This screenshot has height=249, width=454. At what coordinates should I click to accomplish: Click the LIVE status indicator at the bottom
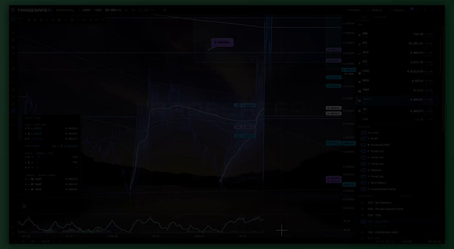(407, 241)
